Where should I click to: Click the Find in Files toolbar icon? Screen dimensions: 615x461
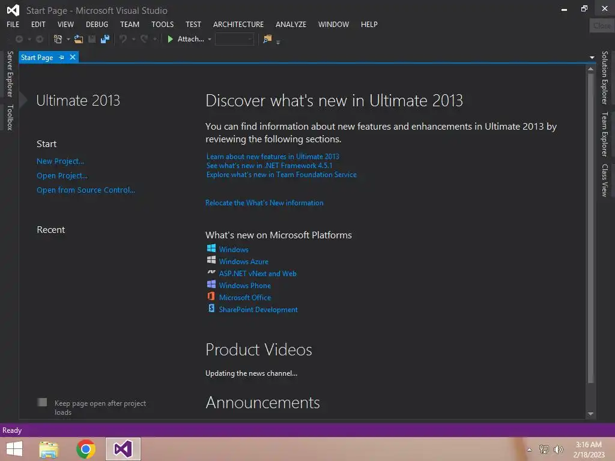point(267,39)
